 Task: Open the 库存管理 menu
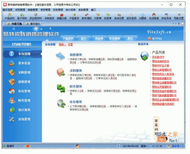45,10
